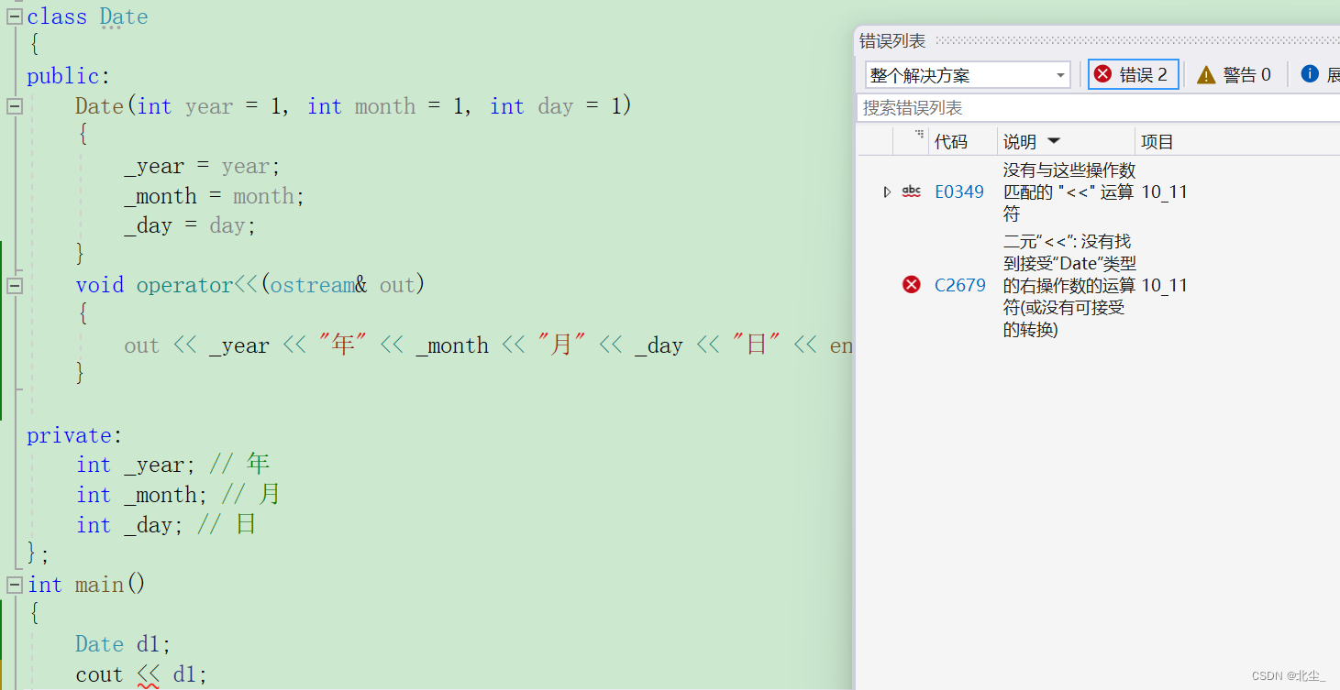Viewport: 1340px width, 690px height.
Task: Collapse the class Date code block
Action: pyautogui.click(x=14, y=16)
